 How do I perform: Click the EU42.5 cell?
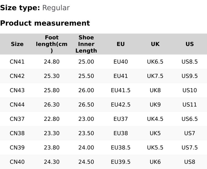[x=121, y=105]
